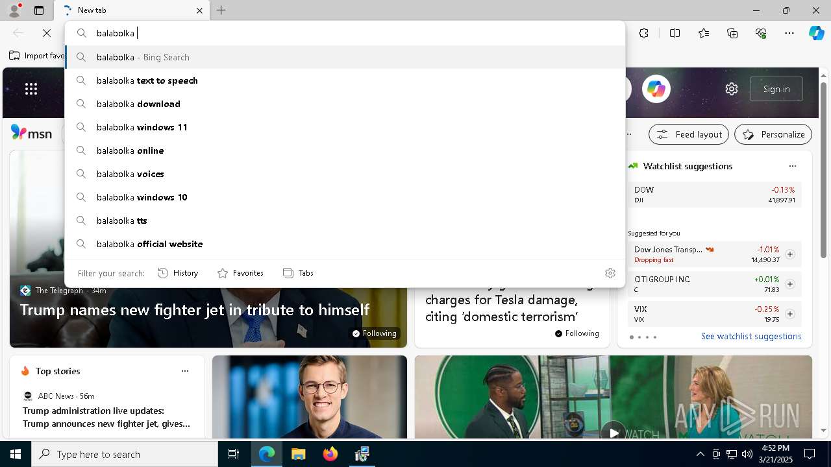Select 'balabolka - Bing Search' suggestion
831x467 pixels.
[x=345, y=57]
